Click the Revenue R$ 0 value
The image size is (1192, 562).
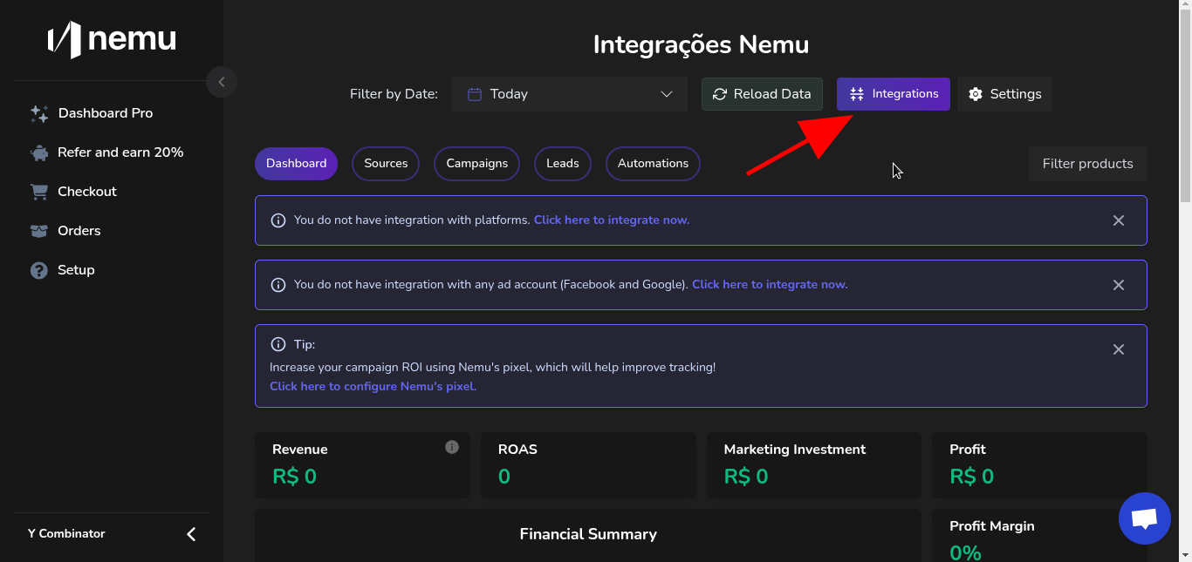(294, 477)
